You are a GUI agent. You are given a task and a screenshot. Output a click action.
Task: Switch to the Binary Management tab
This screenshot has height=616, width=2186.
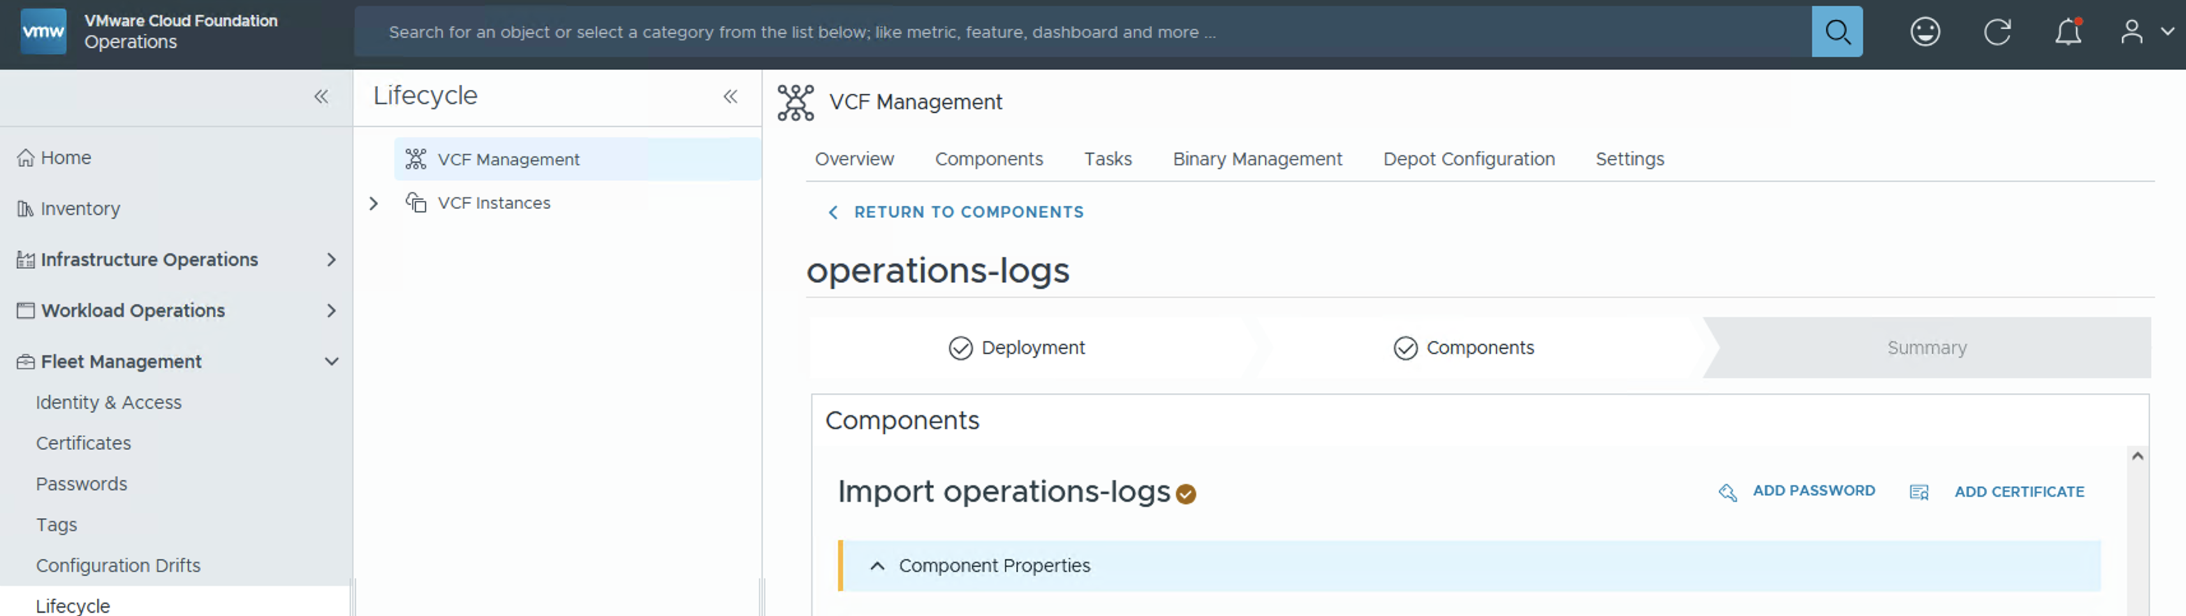click(x=1257, y=159)
